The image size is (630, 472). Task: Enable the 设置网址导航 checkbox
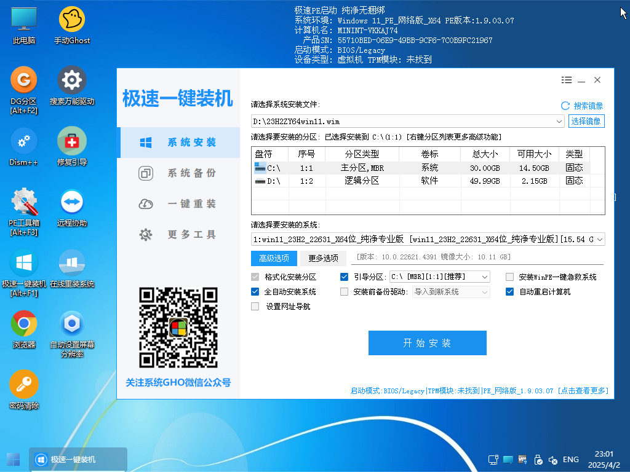pyautogui.click(x=255, y=307)
